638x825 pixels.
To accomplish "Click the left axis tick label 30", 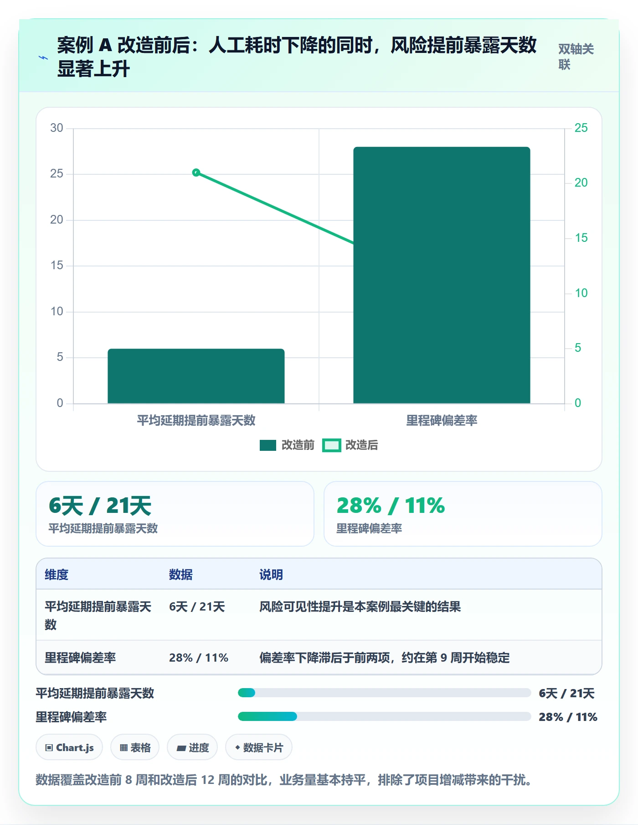I will tap(57, 128).
